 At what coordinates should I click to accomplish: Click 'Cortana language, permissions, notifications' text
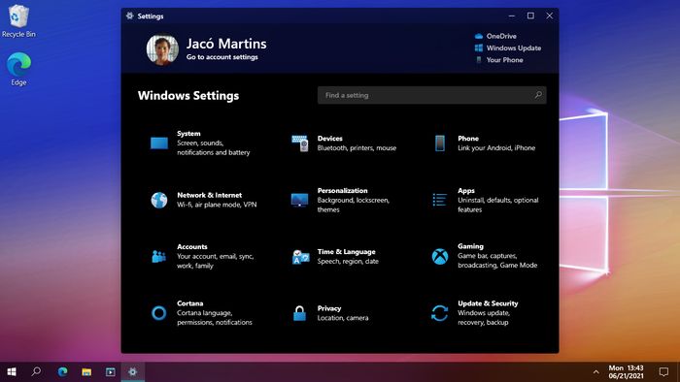[x=215, y=318]
